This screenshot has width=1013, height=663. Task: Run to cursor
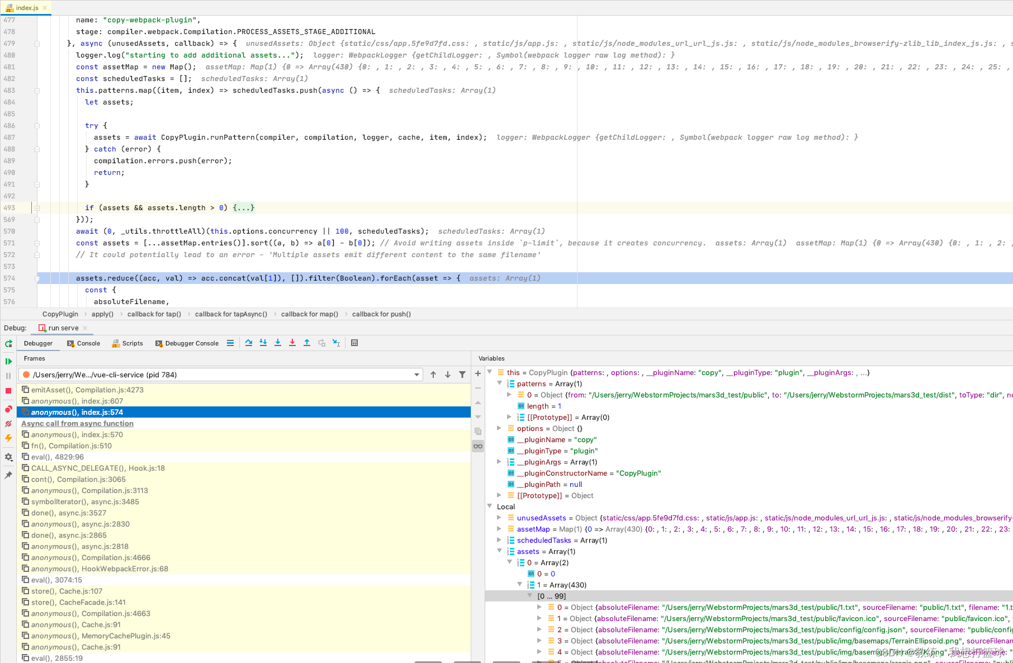pos(336,343)
